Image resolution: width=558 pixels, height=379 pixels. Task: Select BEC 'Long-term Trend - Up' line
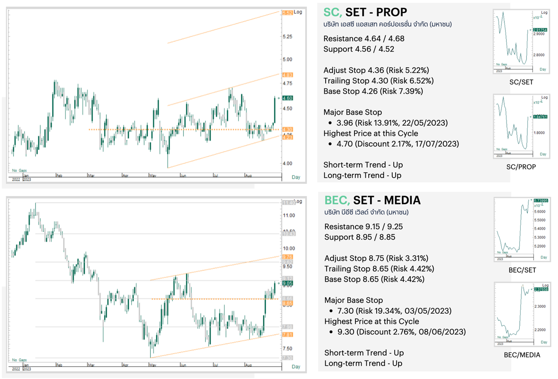[x=364, y=363]
